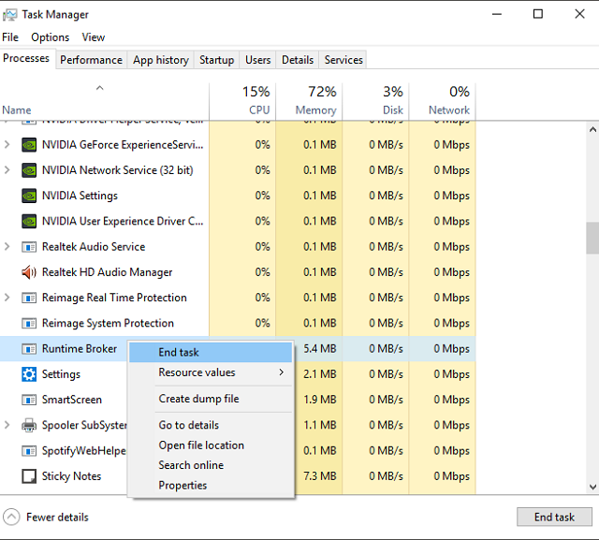Viewport: 599px width, 540px height.
Task: Sort by the Memory column header
Action: 309,101
